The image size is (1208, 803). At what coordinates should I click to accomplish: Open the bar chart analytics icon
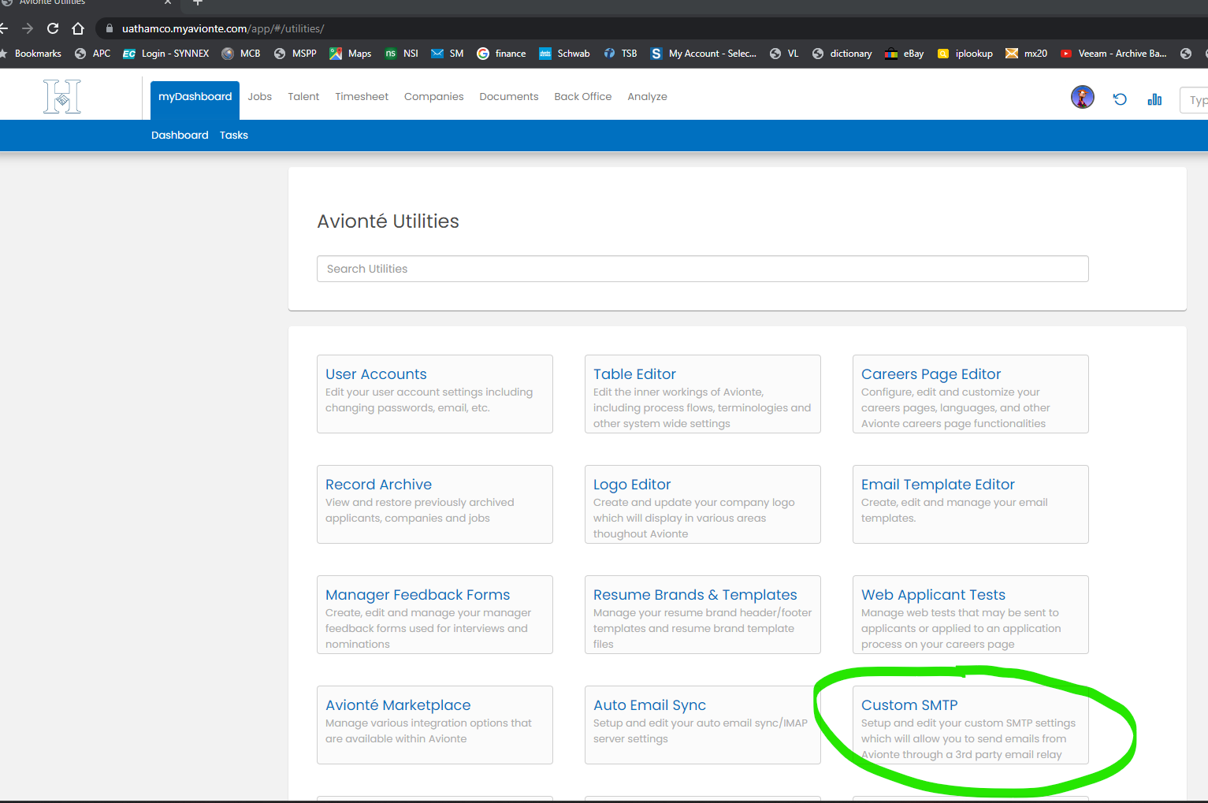(1154, 99)
